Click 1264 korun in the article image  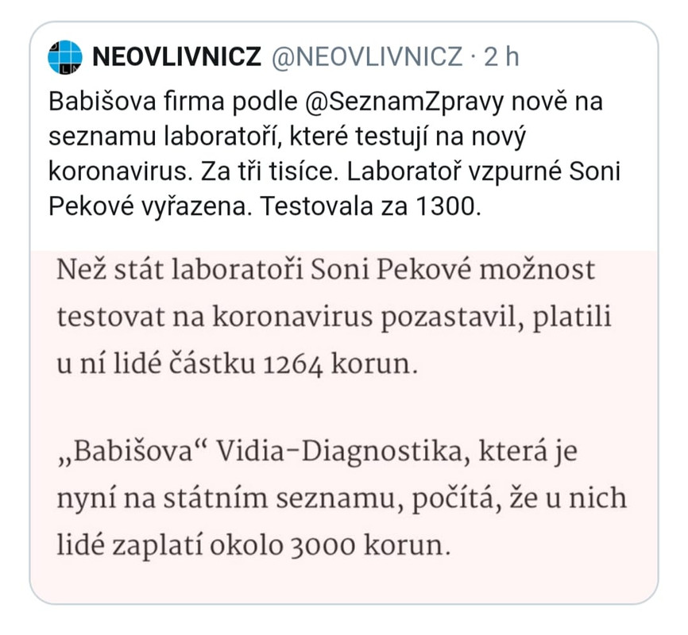[x=340, y=364]
